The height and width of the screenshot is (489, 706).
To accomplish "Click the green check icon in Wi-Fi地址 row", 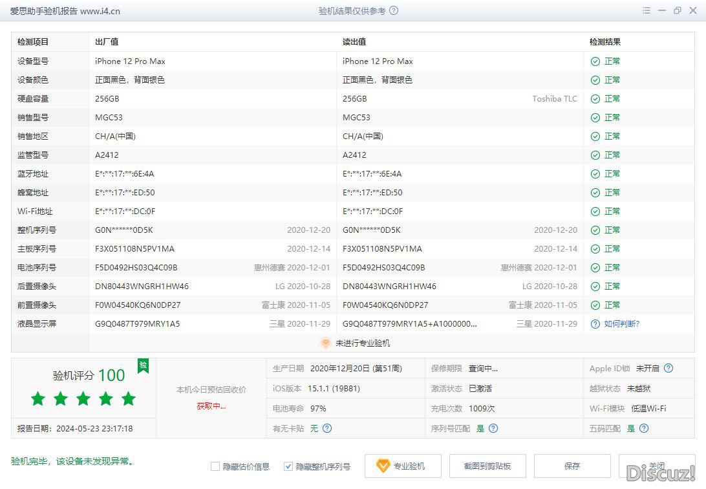I will pyautogui.click(x=595, y=211).
